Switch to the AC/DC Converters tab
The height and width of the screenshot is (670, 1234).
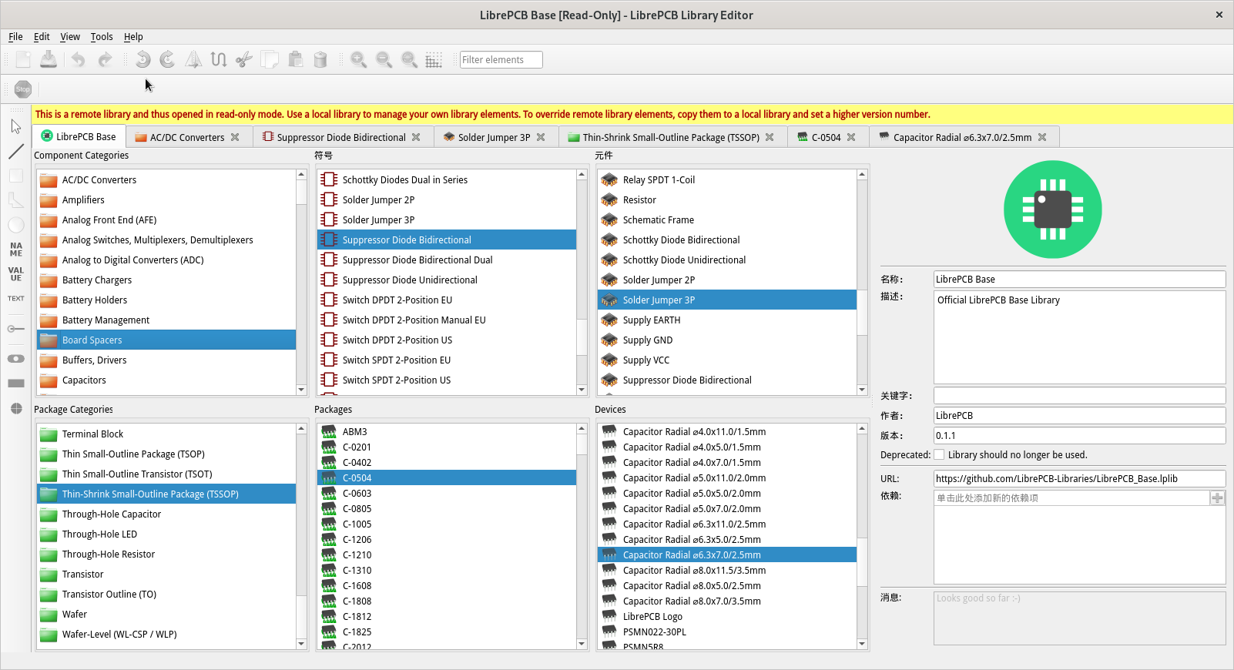coord(186,137)
